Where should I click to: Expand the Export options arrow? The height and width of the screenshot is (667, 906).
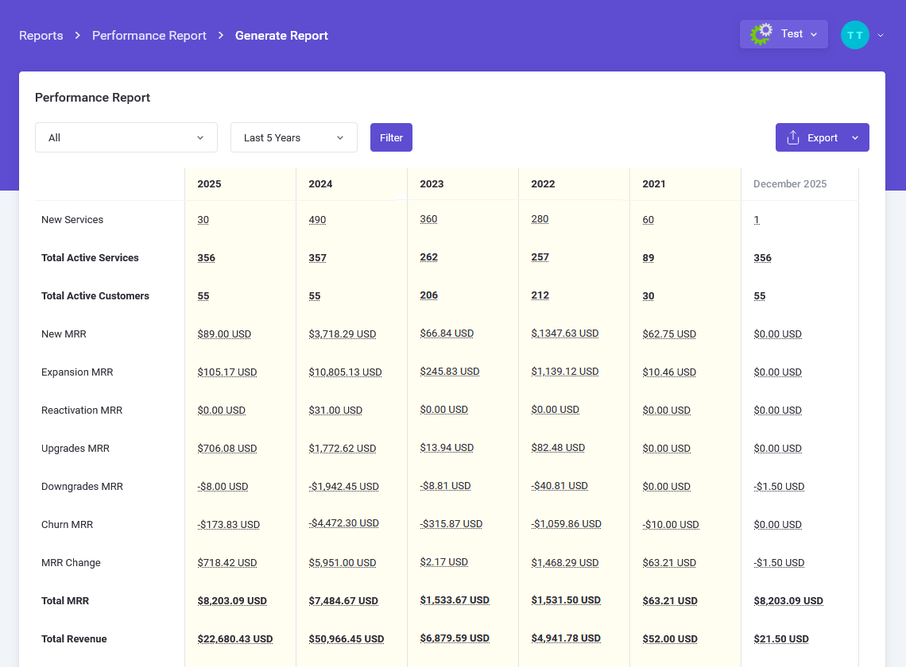(x=855, y=137)
